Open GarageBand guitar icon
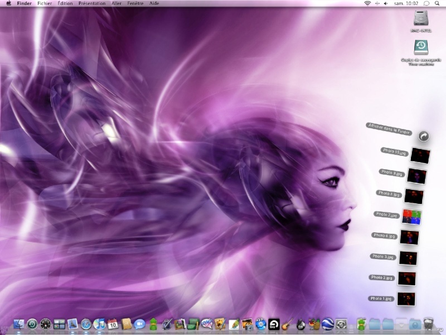This screenshot has height=335, width=446. [x=287, y=324]
